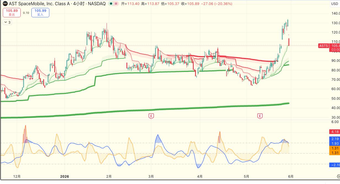Screen dimensions: 340x184
Task: Click the 5月 label on time axis
Action: tap(247, 176)
